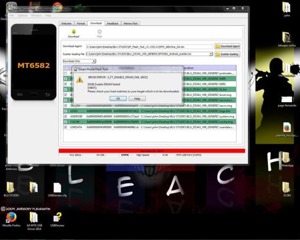Click the red download progress bar
This screenshot has height=240, width=300.
[x=152, y=151]
